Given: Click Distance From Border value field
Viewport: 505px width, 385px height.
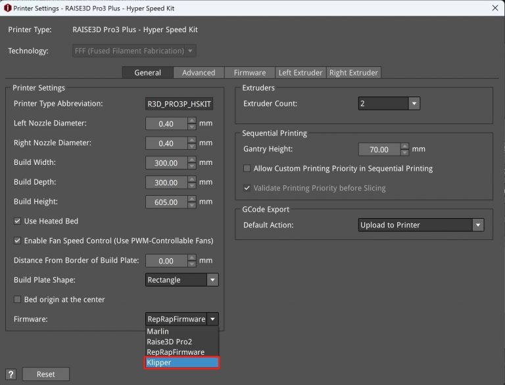Looking at the screenshot, I should tap(166, 261).
